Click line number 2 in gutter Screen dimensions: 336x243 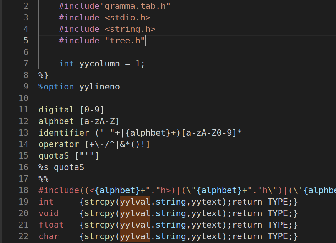click(x=26, y=6)
